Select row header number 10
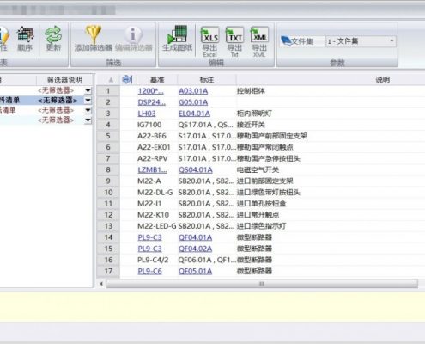 pyautogui.click(x=108, y=193)
